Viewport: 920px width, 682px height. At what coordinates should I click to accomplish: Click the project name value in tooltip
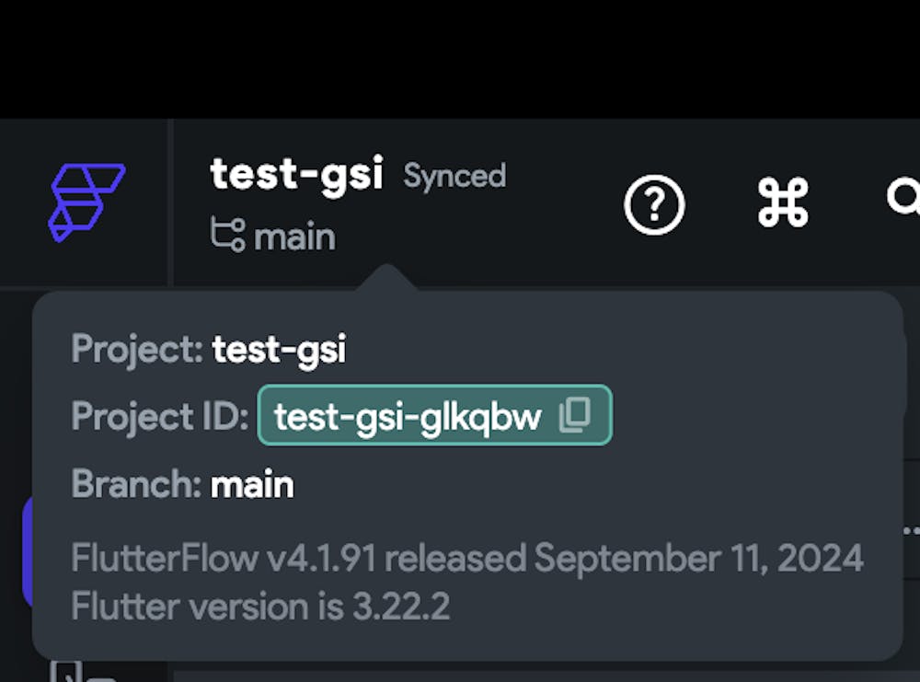[280, 350]
